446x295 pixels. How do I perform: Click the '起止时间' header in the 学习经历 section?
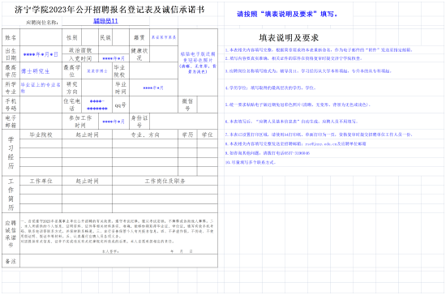tap(87, 135)
